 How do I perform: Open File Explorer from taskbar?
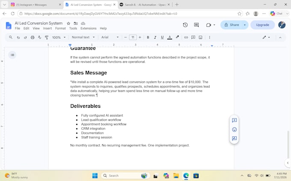176,175
